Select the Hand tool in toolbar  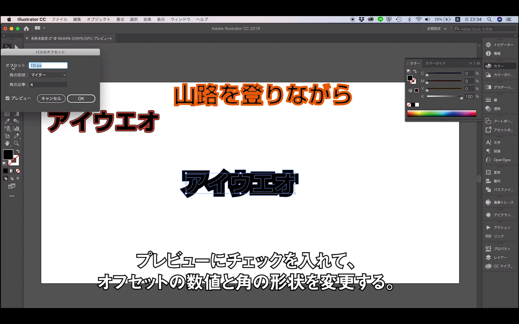(x=6, y=143)
